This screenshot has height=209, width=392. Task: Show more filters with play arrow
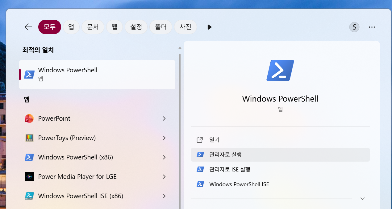click(210, 27)
